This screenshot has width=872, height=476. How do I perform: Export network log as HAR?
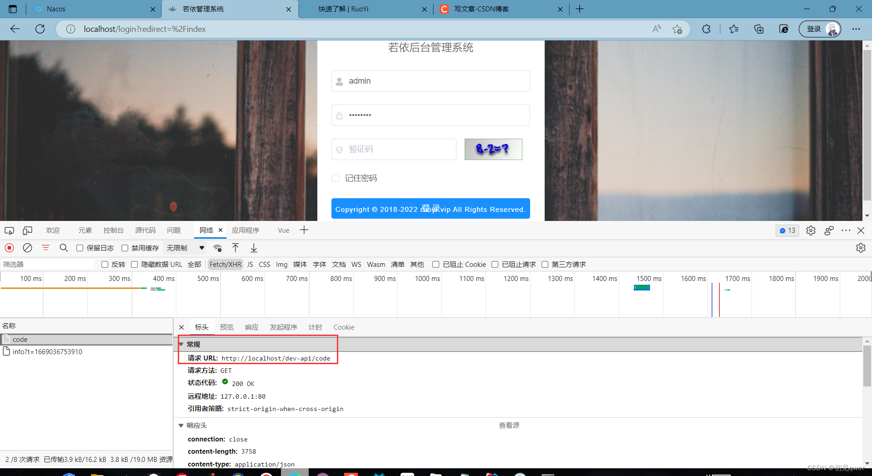click(x=254, y=248)
